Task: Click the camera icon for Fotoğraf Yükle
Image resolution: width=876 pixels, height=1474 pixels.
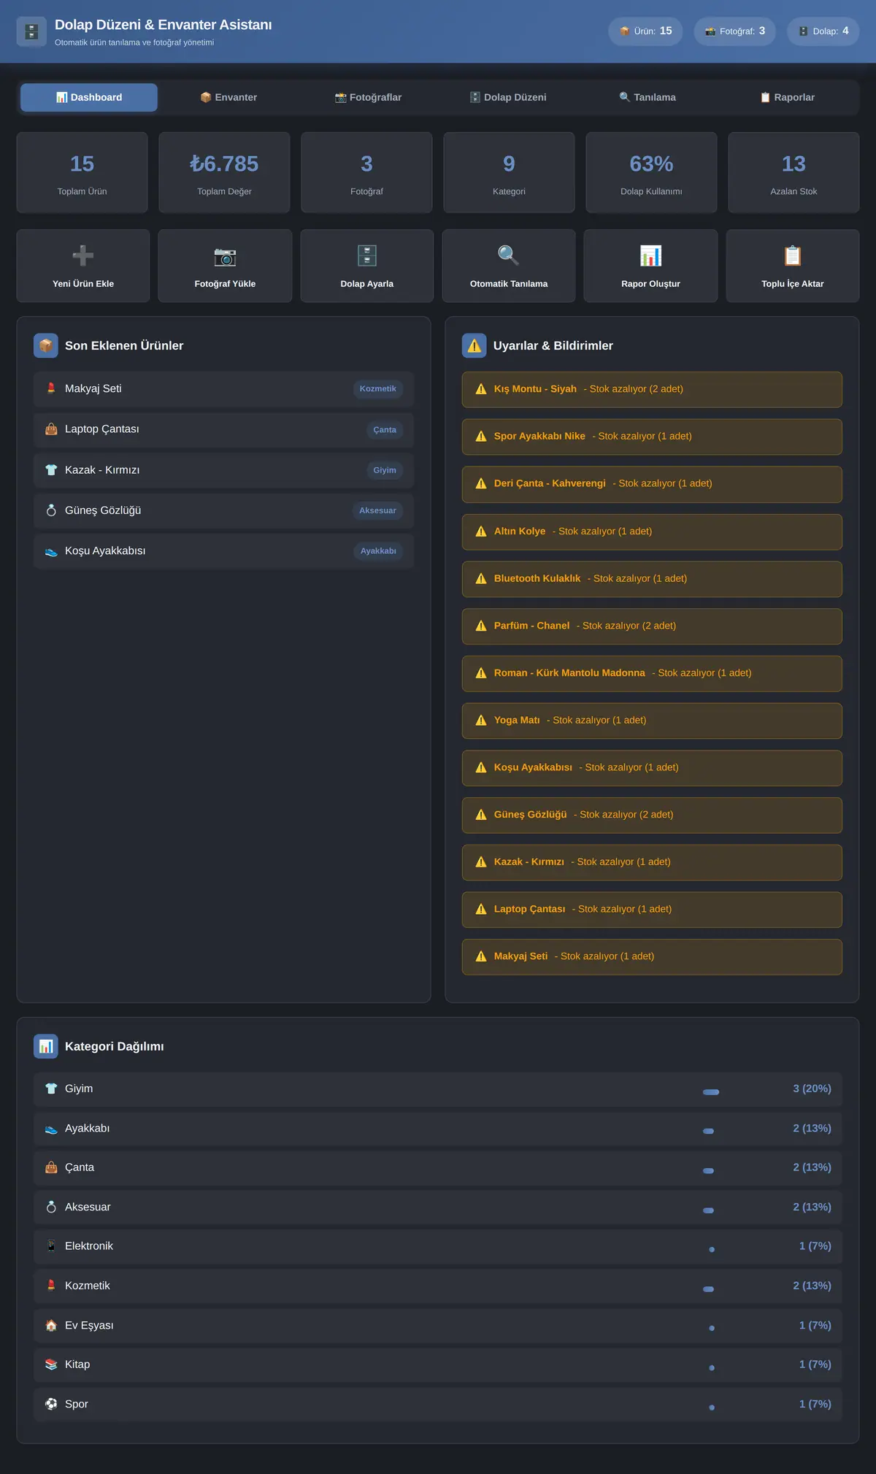Action: tap(225, 256)
